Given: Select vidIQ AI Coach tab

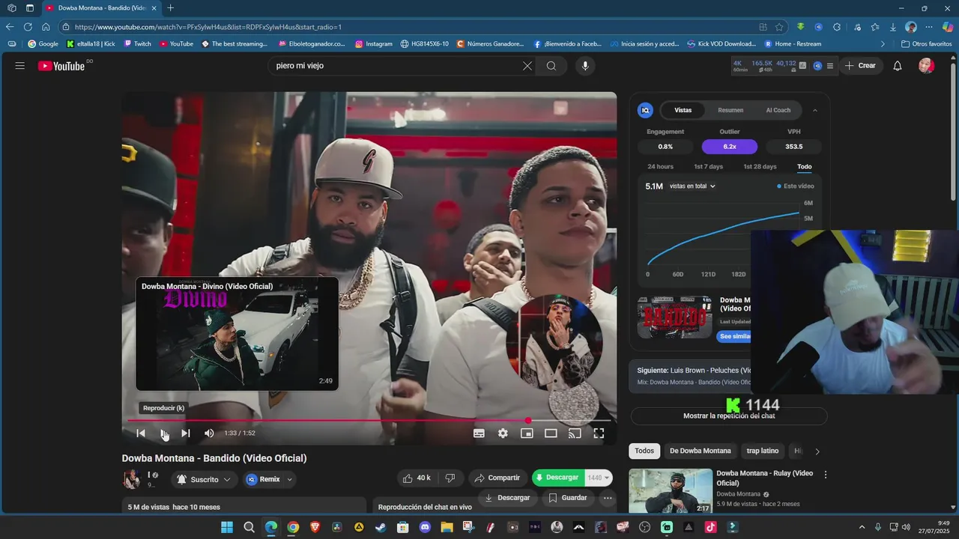Looking at the screenshot, I should coord(778,110).
